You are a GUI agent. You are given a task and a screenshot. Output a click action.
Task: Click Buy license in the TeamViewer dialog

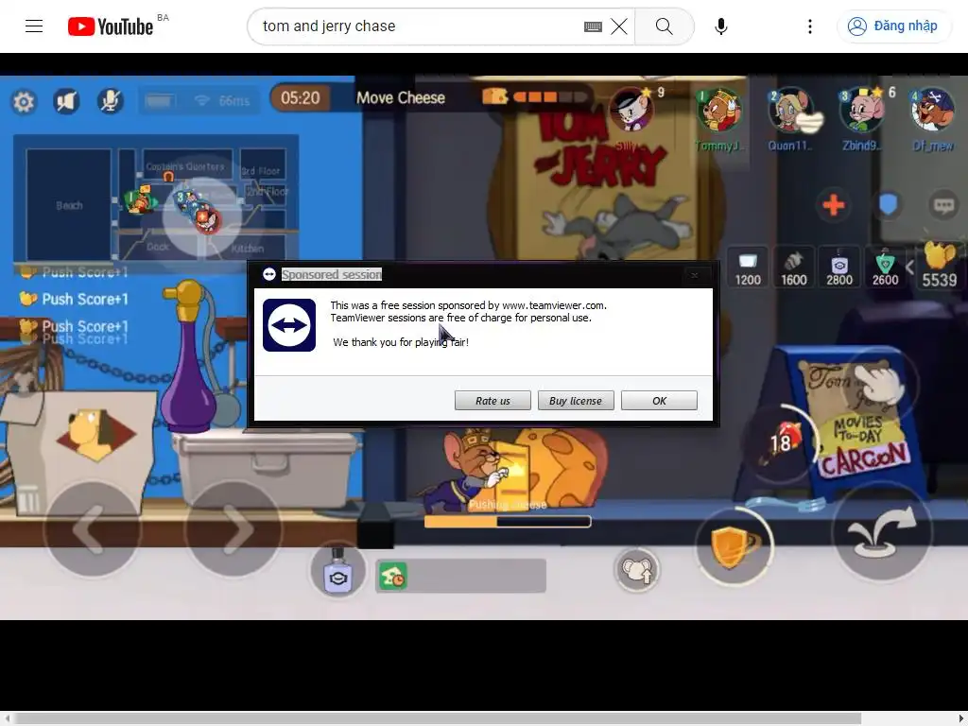coord(576,401)
